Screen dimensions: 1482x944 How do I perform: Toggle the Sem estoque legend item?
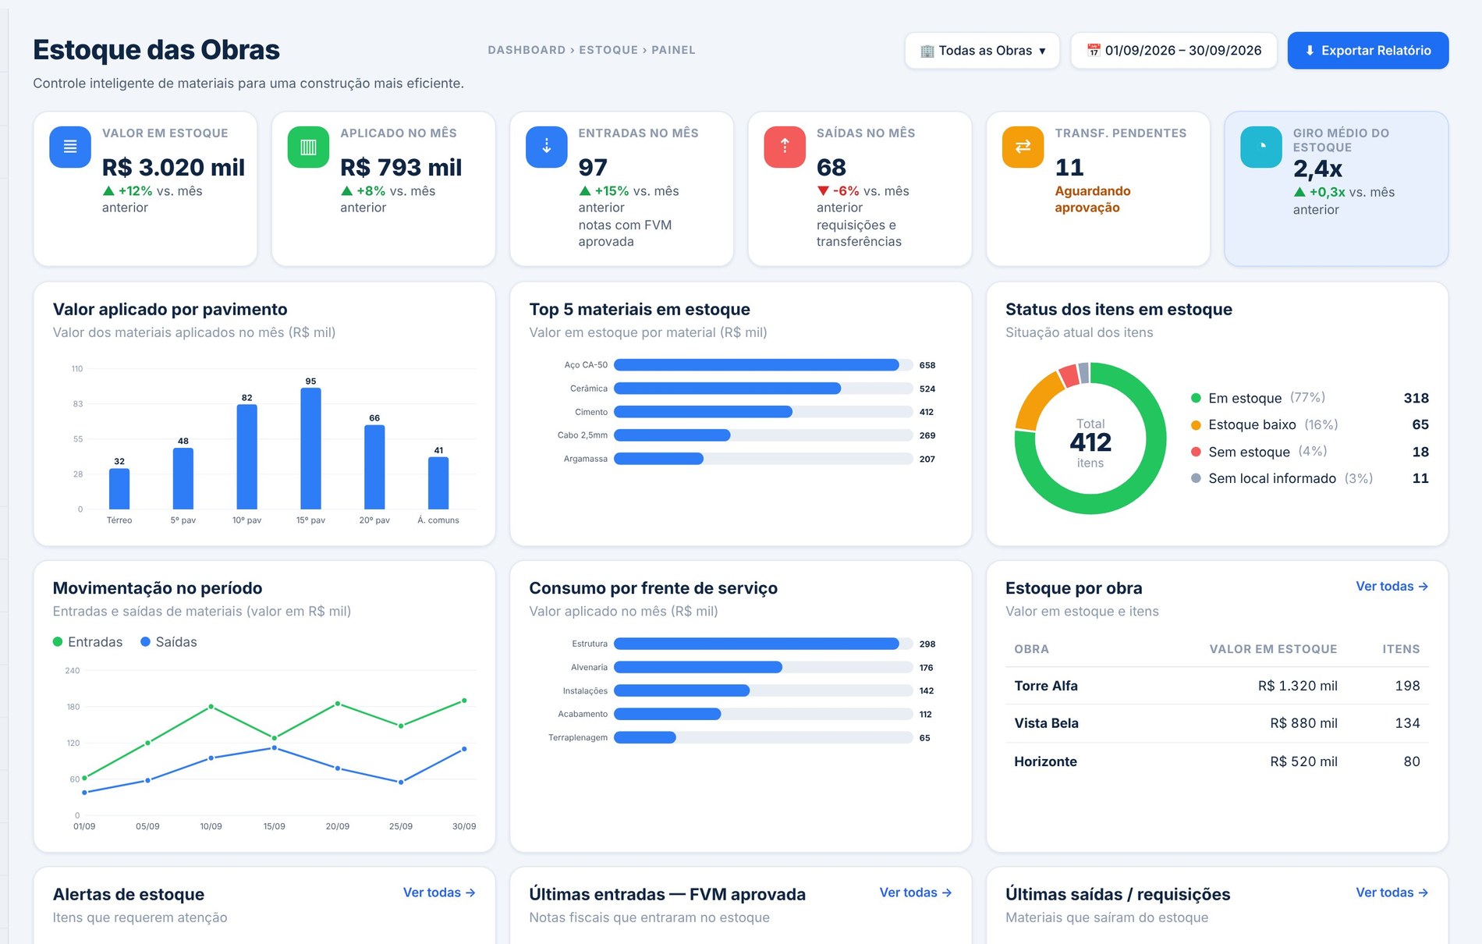[x=1310, y=452]
